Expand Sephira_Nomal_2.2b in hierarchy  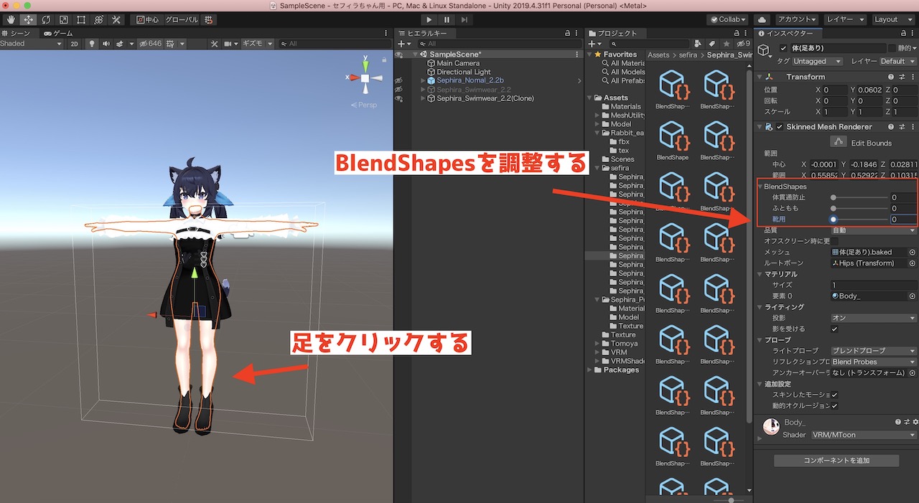pyautogui.click(x=424, y=81)
